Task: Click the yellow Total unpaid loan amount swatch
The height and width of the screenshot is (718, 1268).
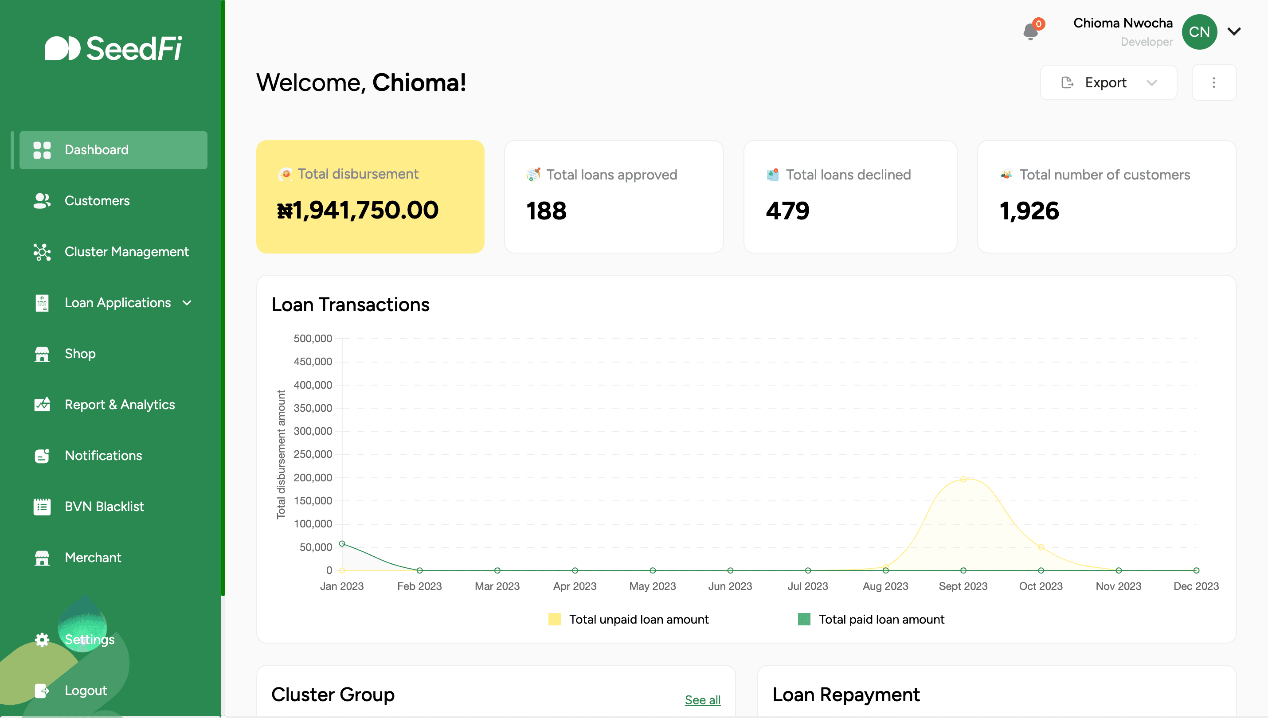Action: 554,619
